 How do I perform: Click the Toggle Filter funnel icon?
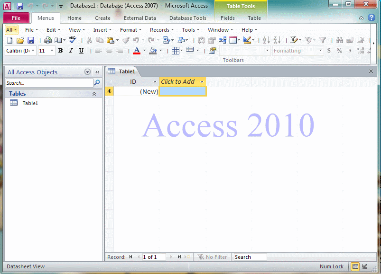tap(323, 40)
